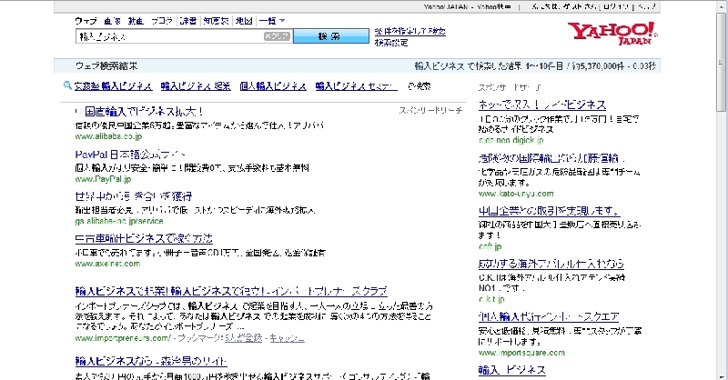The width and height of the screenshot is (728, 380).
Task: Clear the search box with ×クリア button
Action: click(277, 36)
